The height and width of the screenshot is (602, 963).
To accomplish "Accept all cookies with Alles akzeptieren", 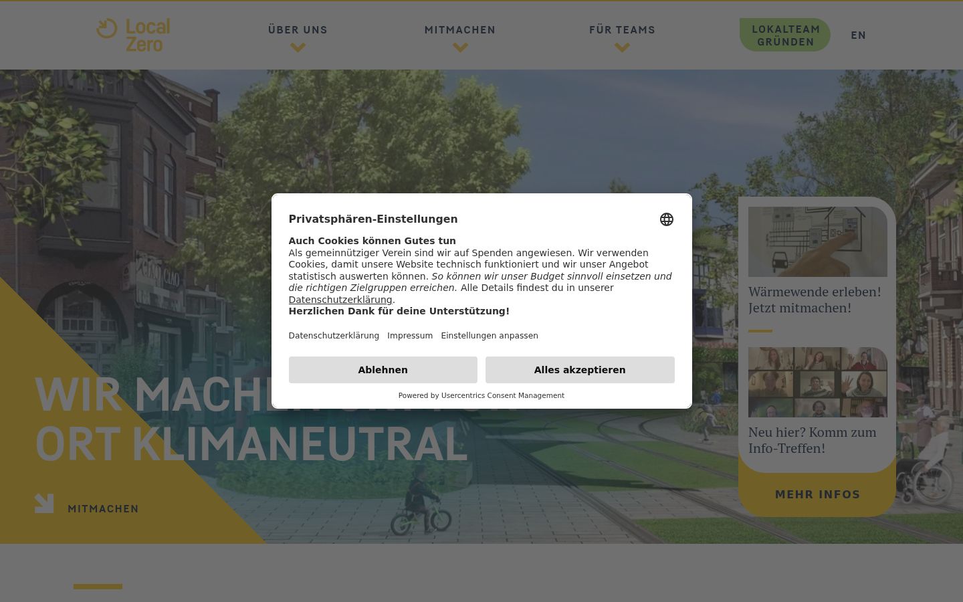I will 580,370.
